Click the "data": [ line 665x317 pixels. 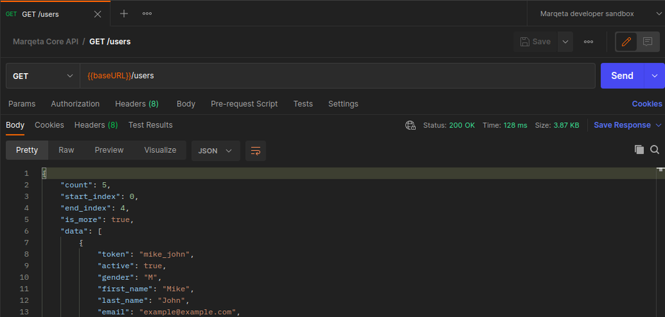81,231
